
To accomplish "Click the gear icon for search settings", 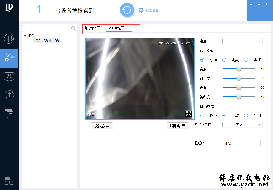I will (141, 10).
